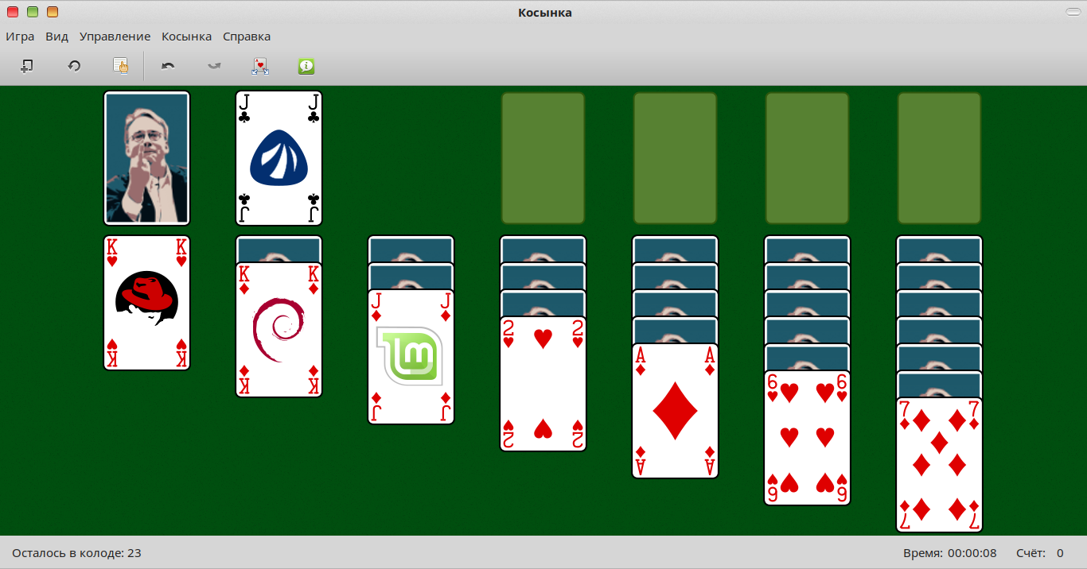Click the Restart game toolbar icon
Image resolution: width=1087 pixels, height=569 pixels.
coord(74,66)
